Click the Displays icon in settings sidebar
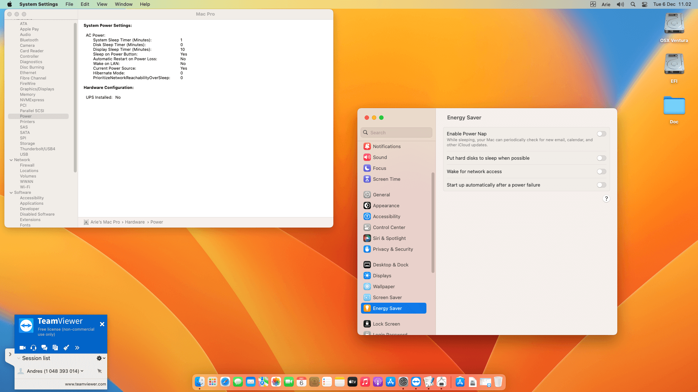The image size is (698, 392). point(367,275)
